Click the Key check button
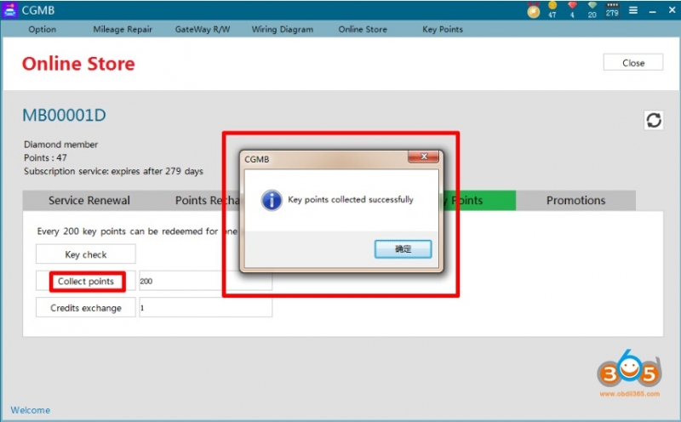Image resolution: width=681 pixels, height=422 pixels. [x=86, y=254]
